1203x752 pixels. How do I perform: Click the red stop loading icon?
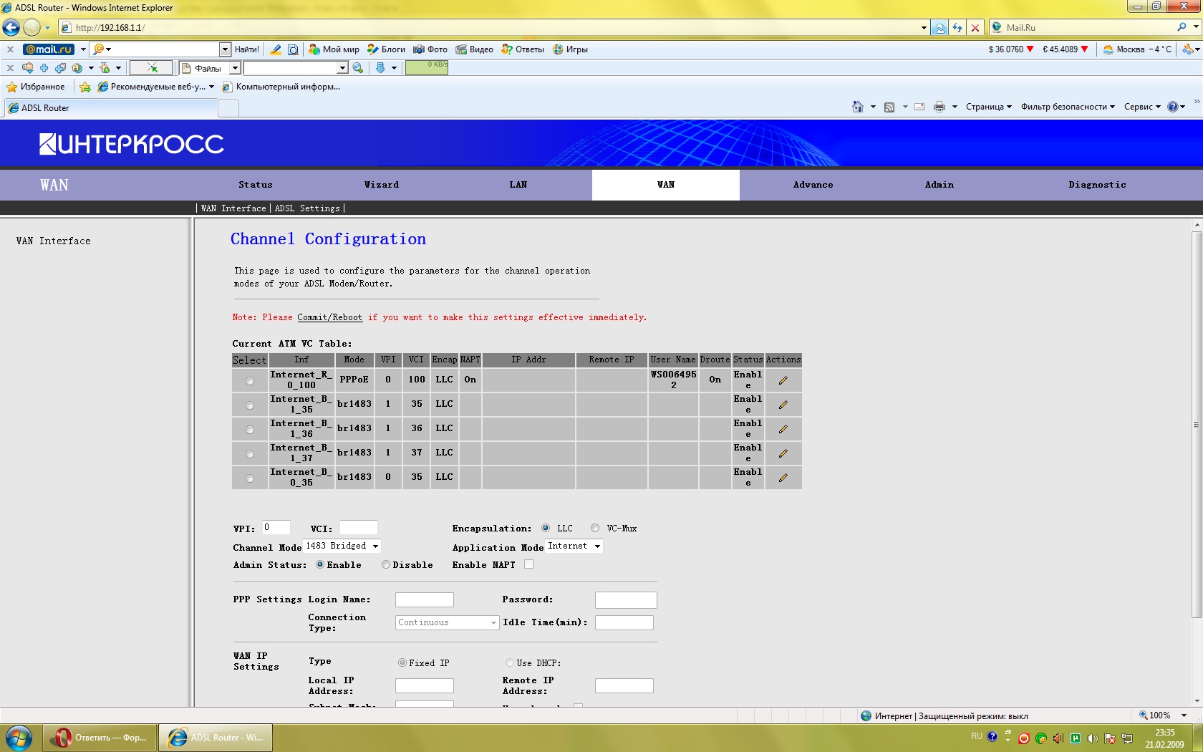(975, 28)
